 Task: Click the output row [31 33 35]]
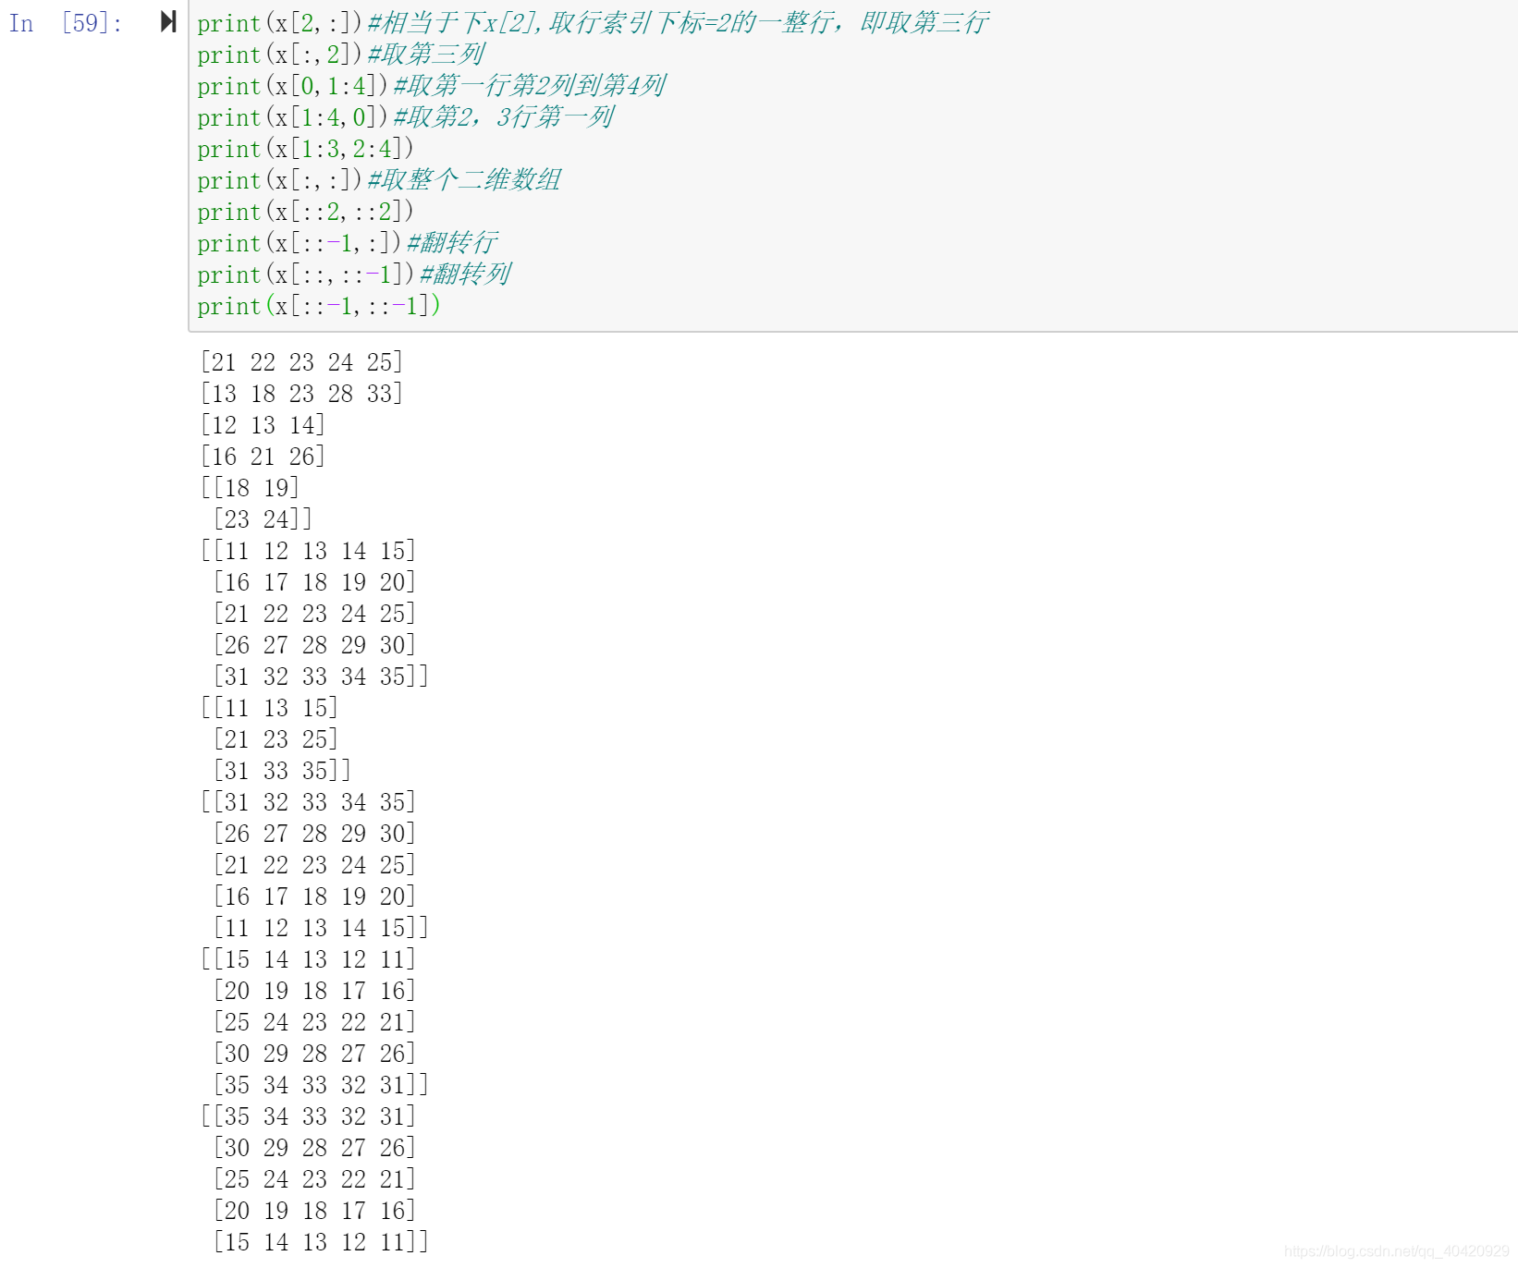click(282, 771)
